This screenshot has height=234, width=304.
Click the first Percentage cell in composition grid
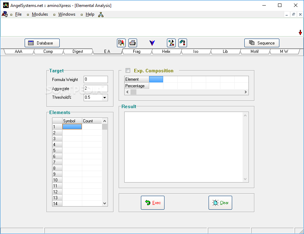(x=156, y=86)
